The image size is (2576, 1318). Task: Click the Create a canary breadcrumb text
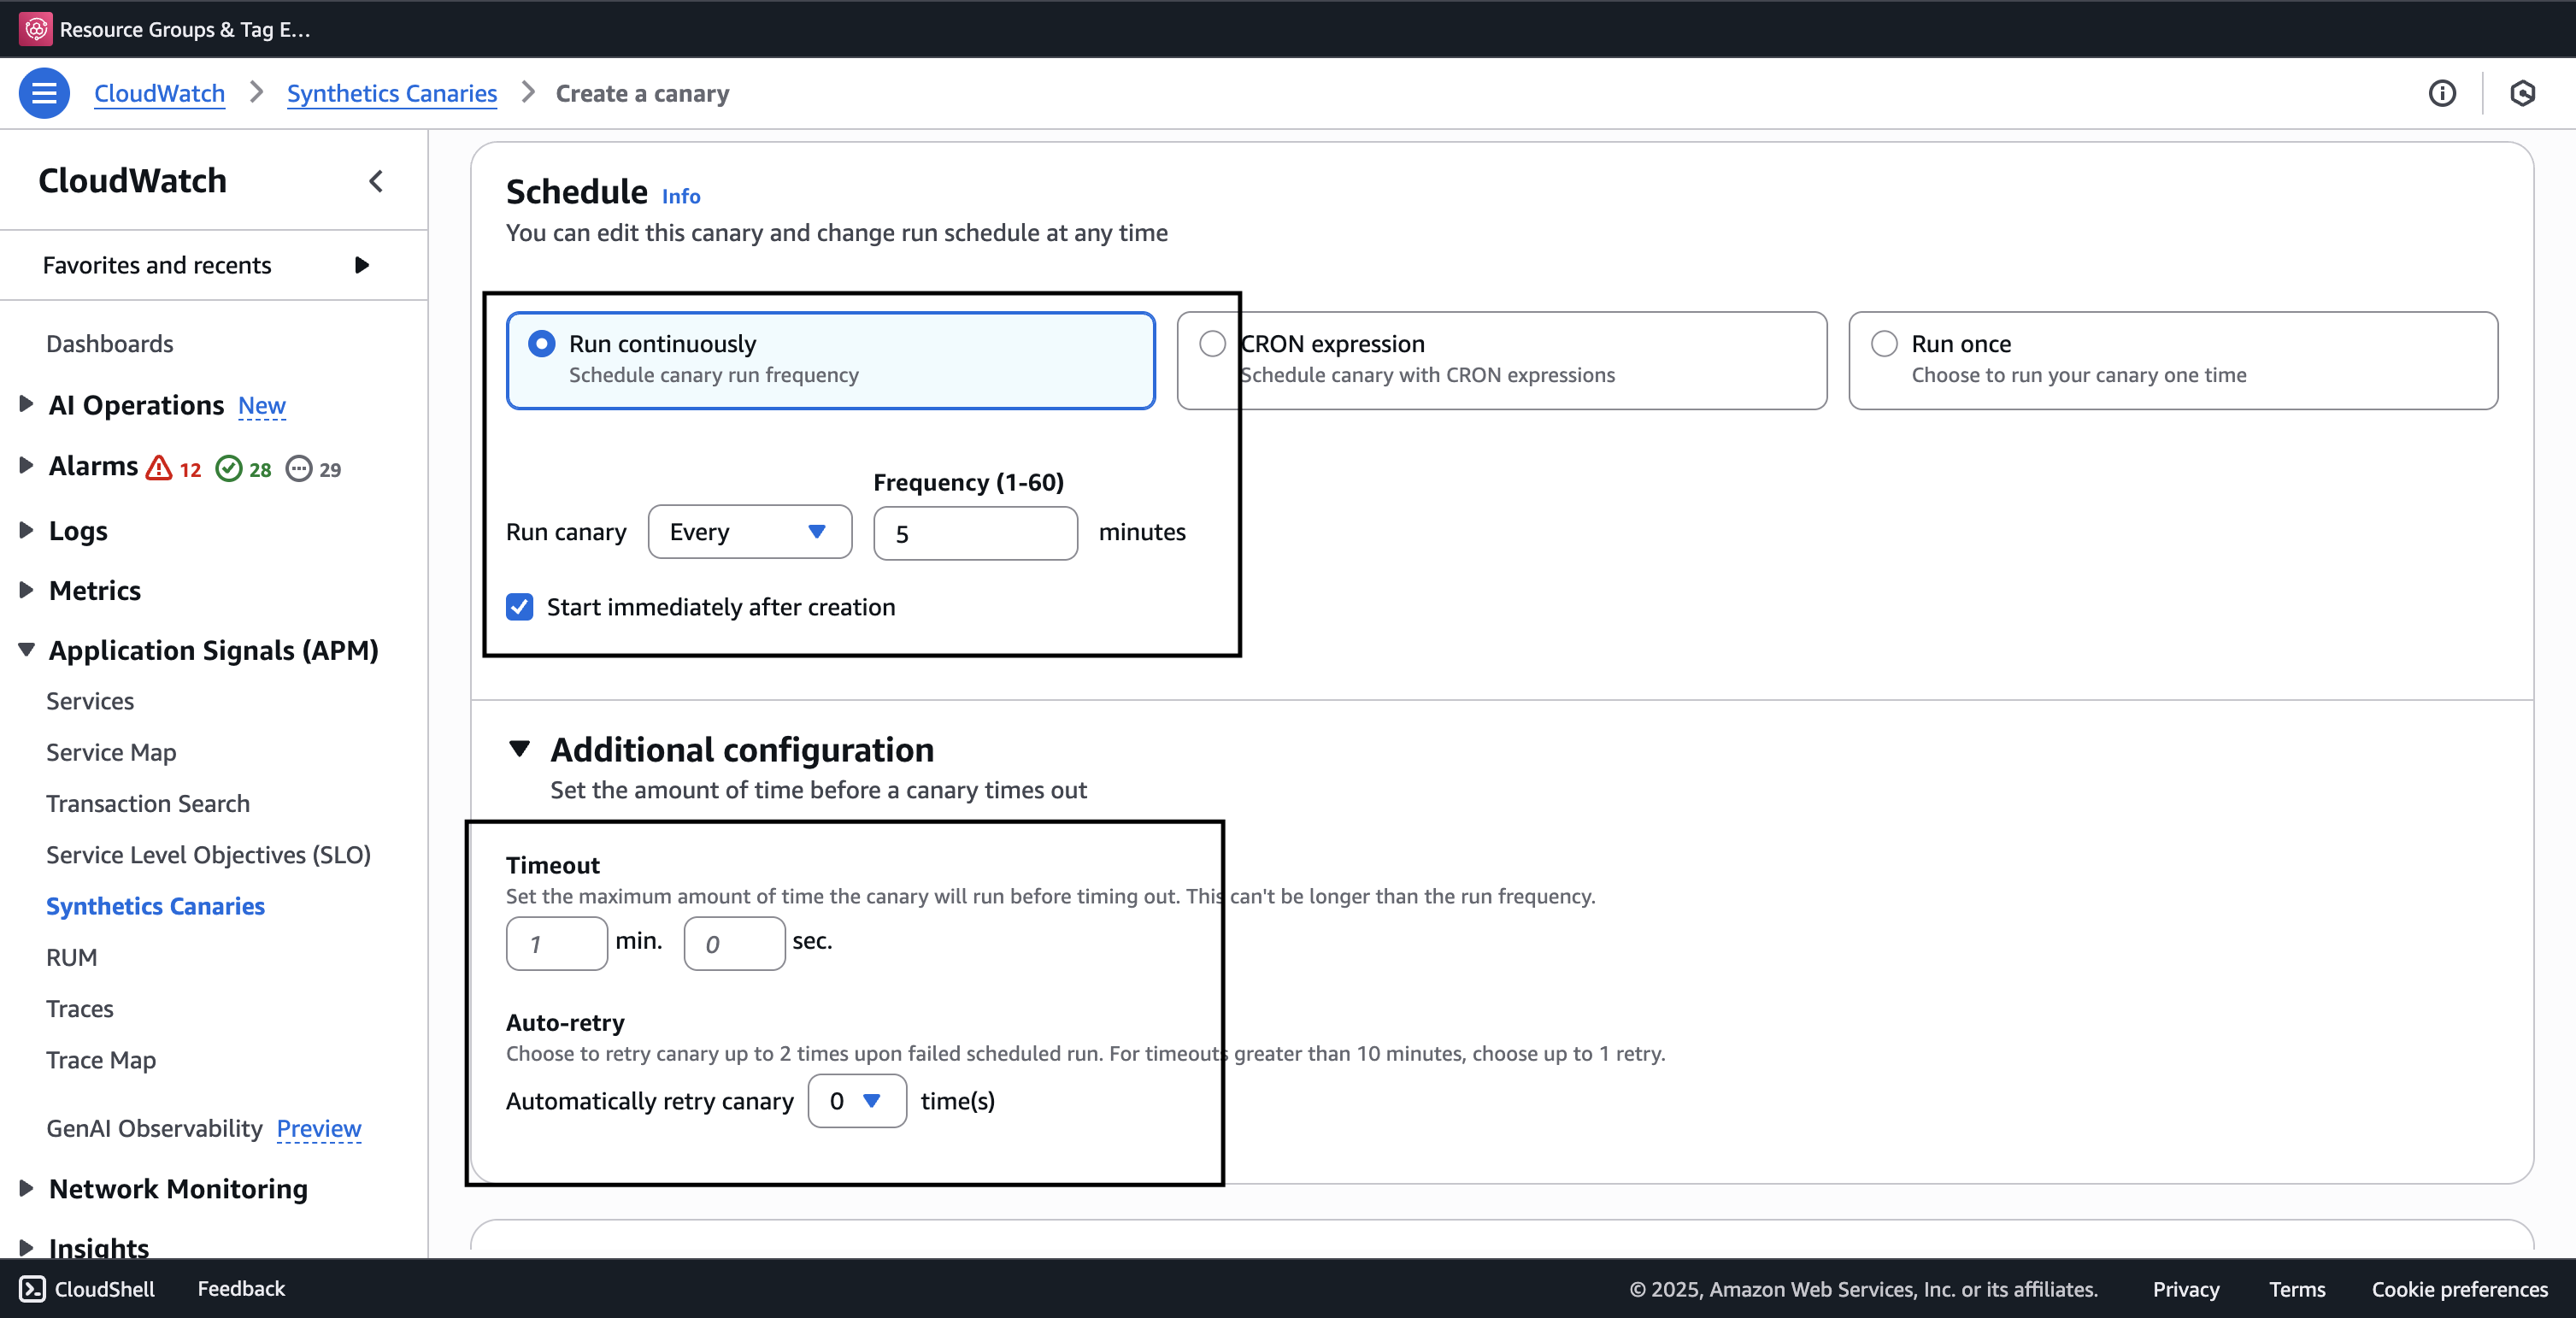click(x=642, y=93)
